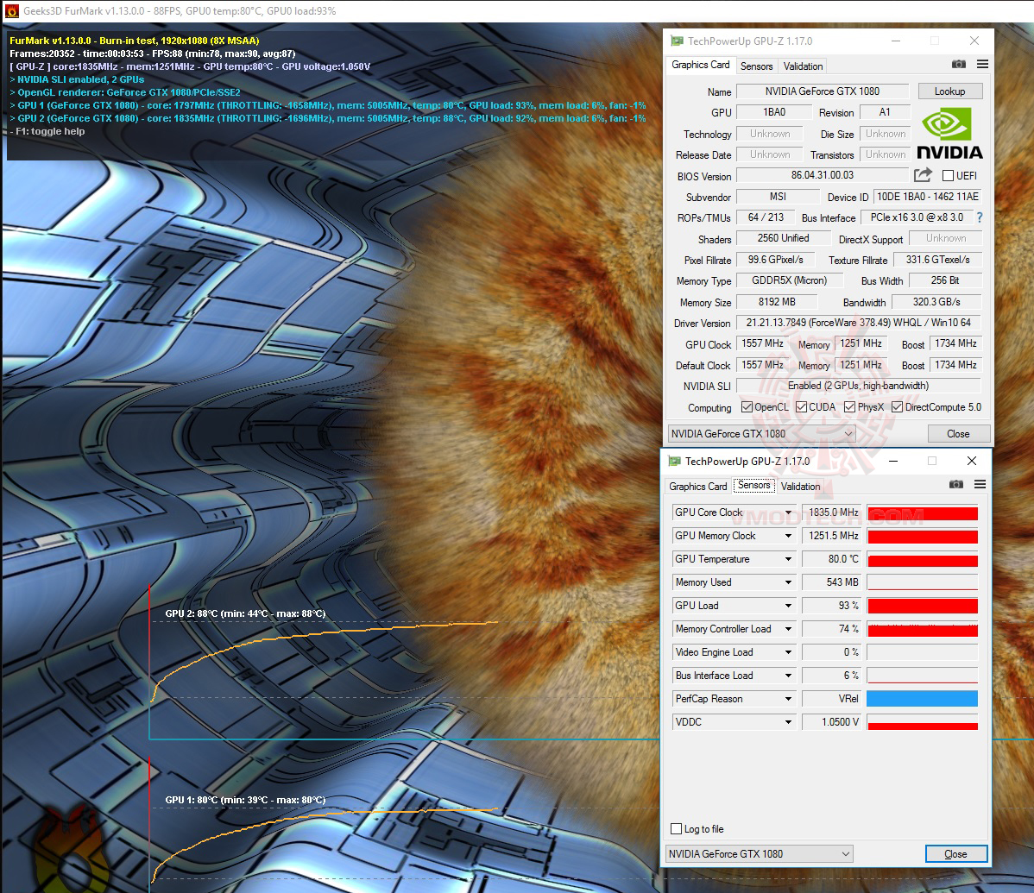The image size is (1034, 893).
Task: Click the PerfCap Reason blue graph bar
Action: (x=922, y=699)
